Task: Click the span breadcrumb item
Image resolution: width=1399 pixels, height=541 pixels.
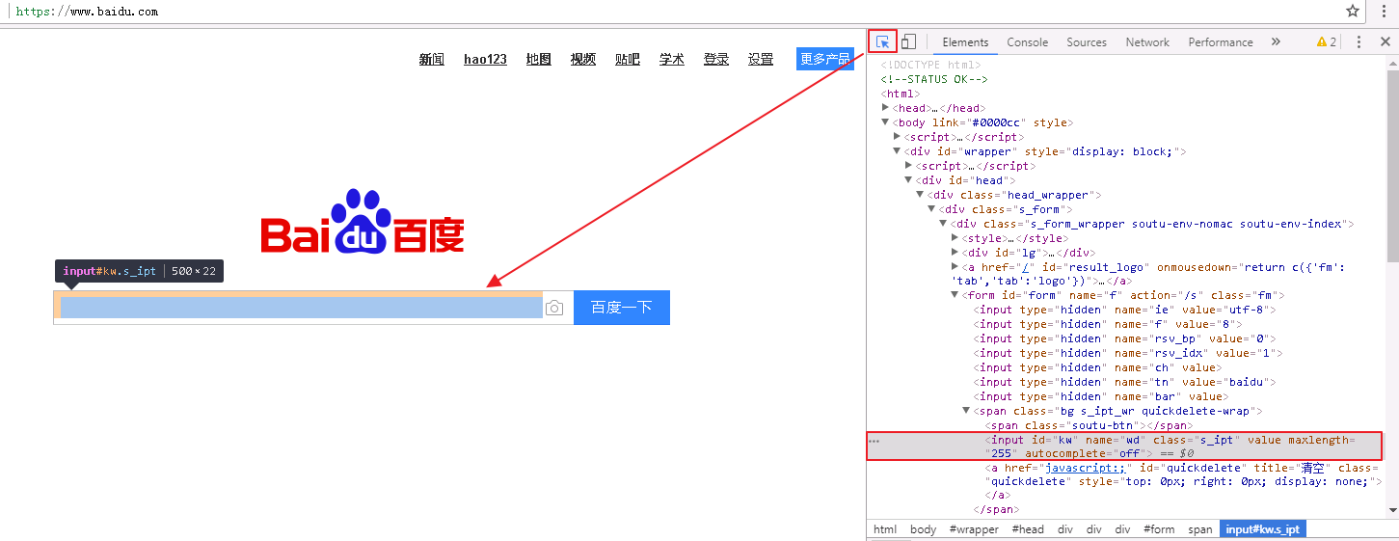Action: tap(1200, 529)
